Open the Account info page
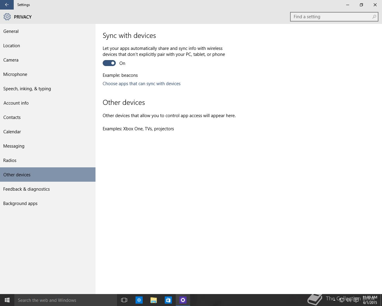Image resolution: width=382 pixels, height=306 pixels. coord(48,103)
